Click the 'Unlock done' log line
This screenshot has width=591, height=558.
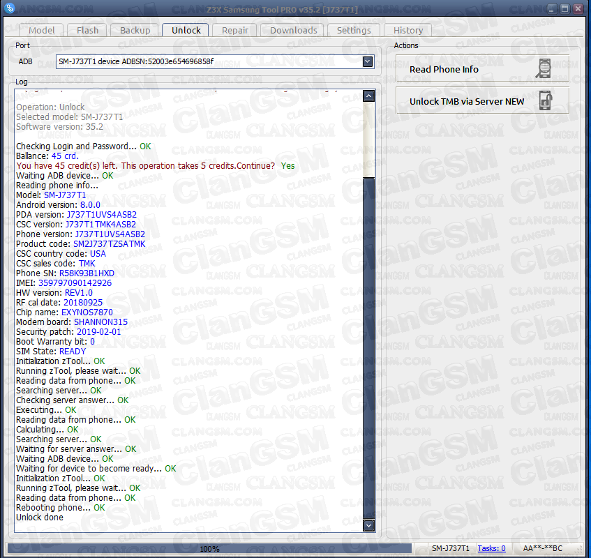coord(40,518)
